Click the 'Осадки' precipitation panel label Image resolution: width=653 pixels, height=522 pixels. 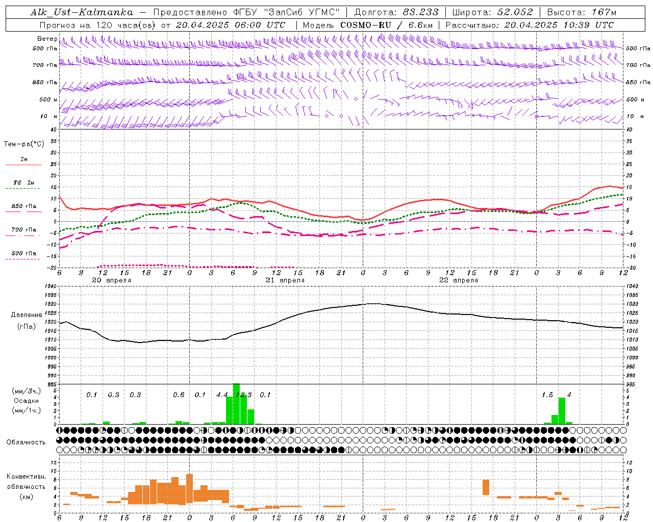[x=26, y=401]
